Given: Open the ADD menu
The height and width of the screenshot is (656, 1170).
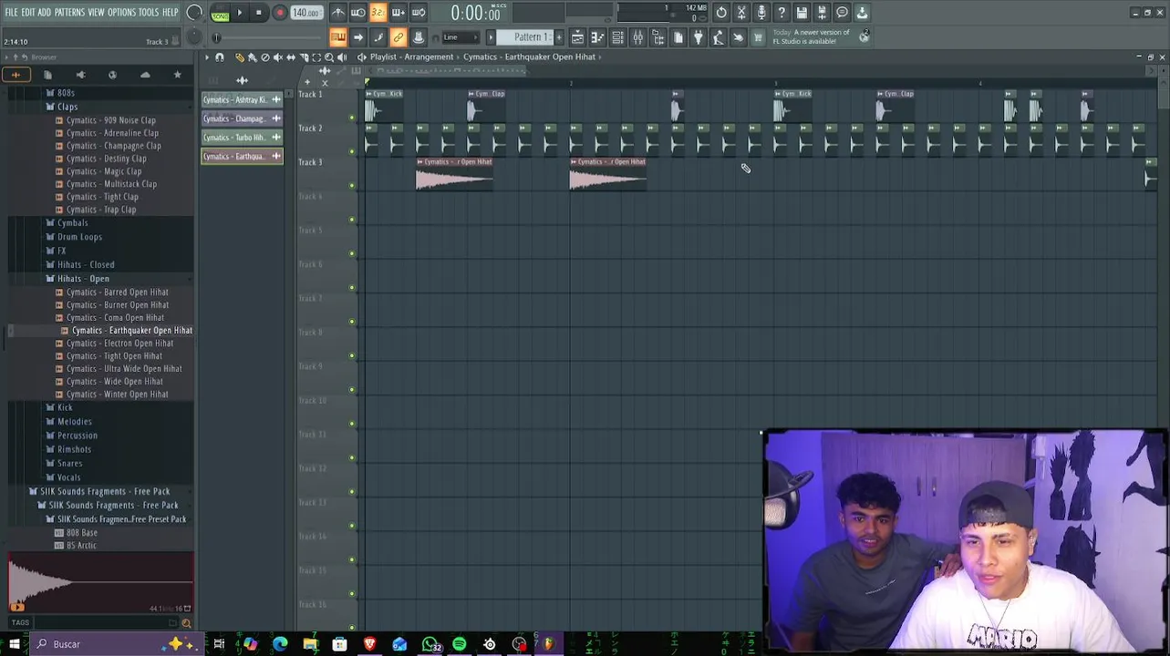Looking at the screenshot, I should point(45,13).
